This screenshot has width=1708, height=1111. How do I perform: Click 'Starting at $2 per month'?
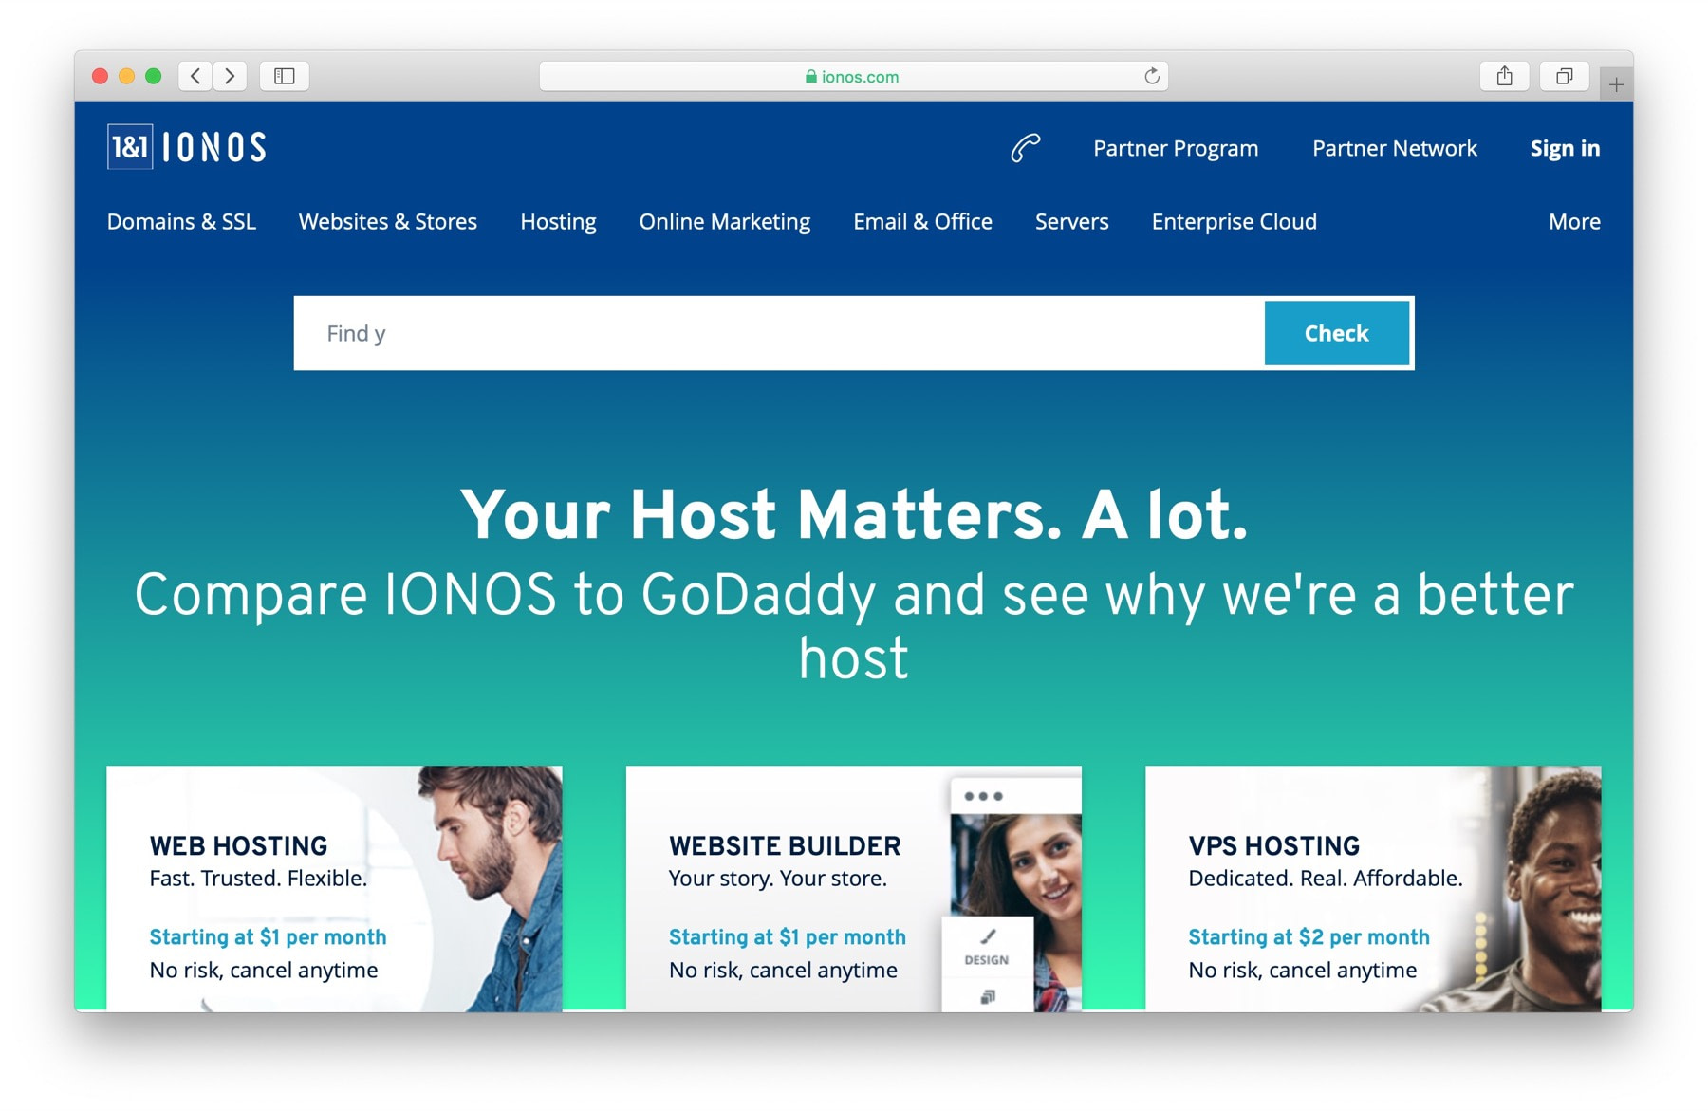pyautogui.click(x=1309, y=936)
